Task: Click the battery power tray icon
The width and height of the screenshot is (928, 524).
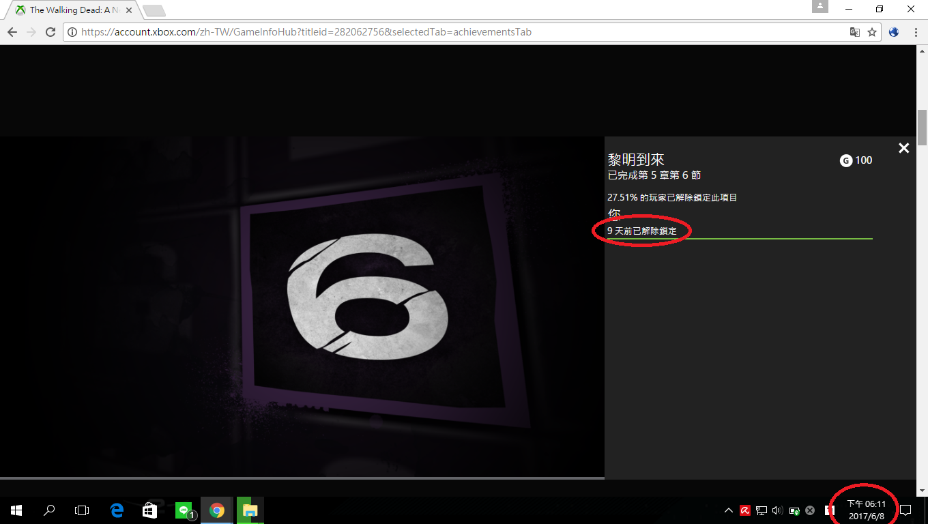Action: 794,510
